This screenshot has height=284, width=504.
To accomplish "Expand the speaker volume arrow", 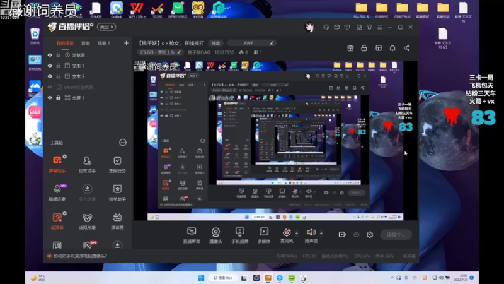I will coord(321,233).
